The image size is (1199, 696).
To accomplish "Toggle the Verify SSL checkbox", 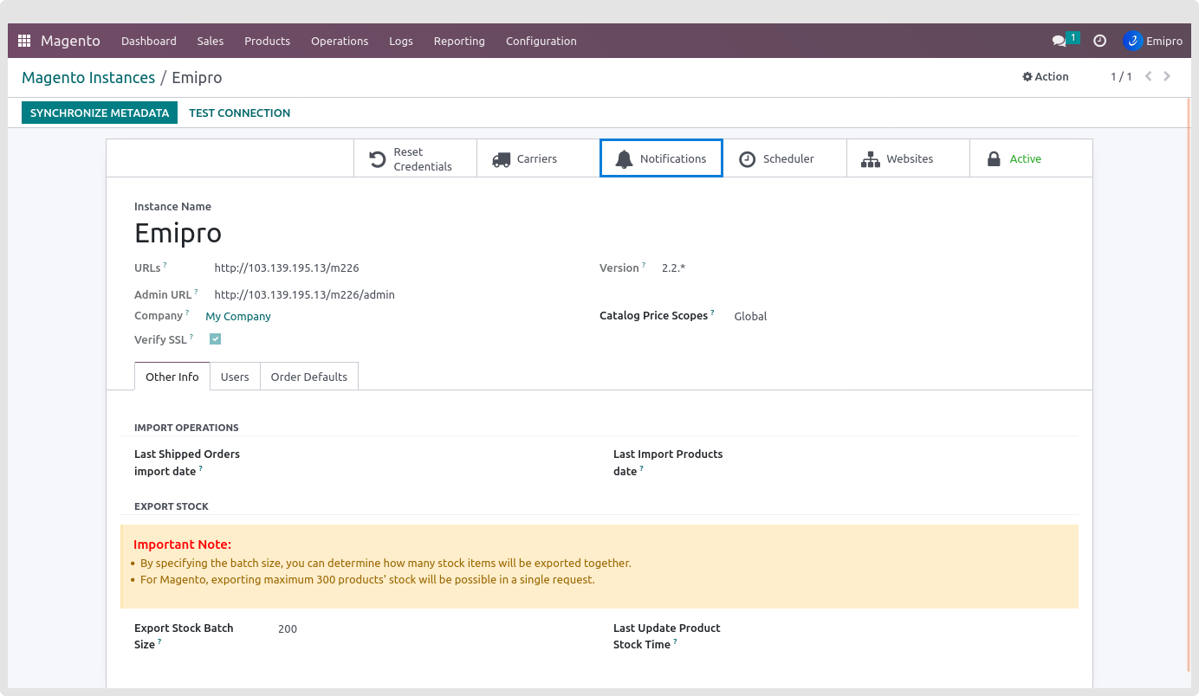I will click(215, 339).
